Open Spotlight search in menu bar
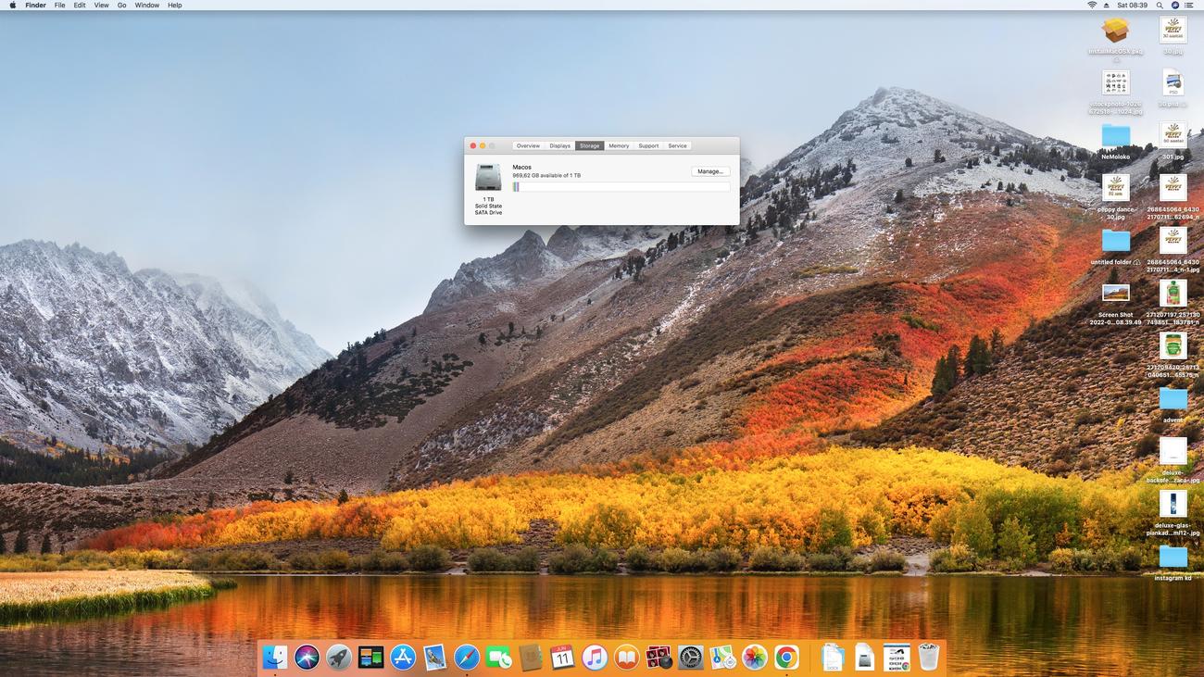 point(1160,5)
